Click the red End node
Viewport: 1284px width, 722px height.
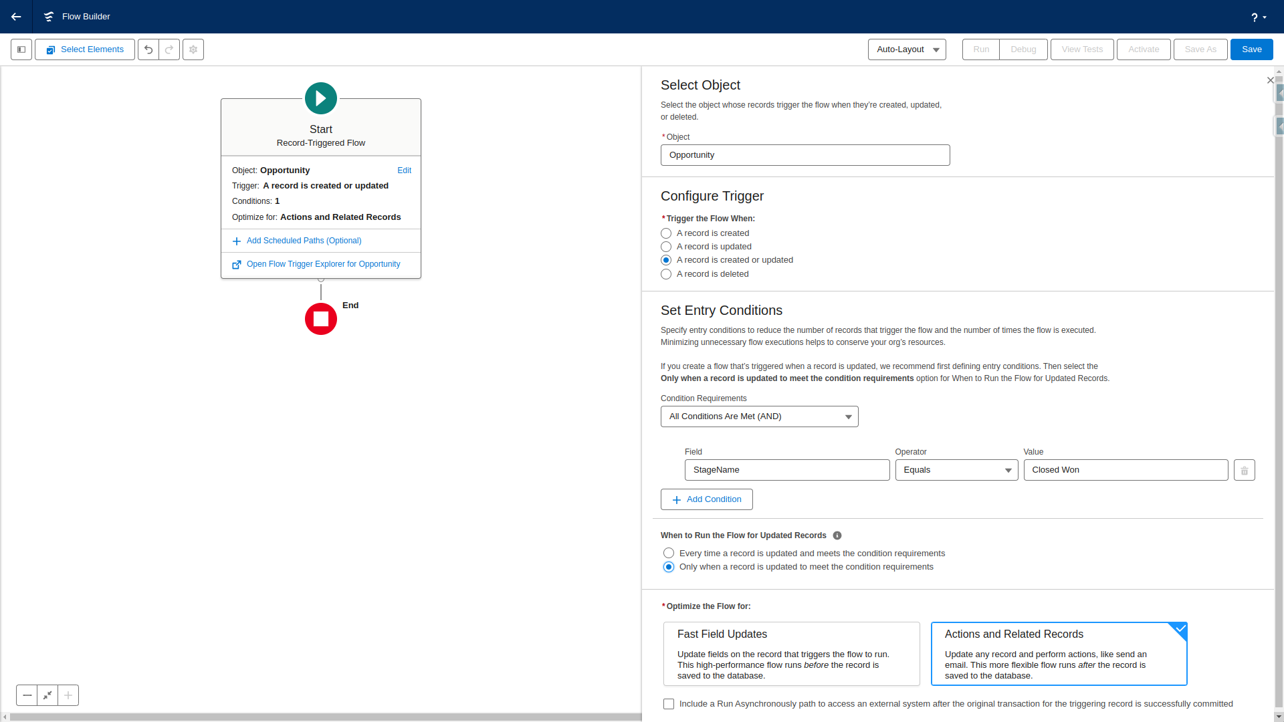tap(321, 319)
